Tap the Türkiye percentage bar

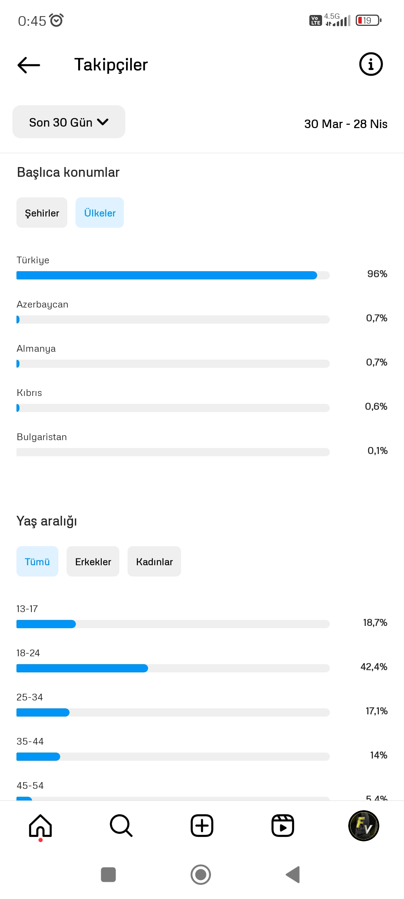[x=173, y=275]
